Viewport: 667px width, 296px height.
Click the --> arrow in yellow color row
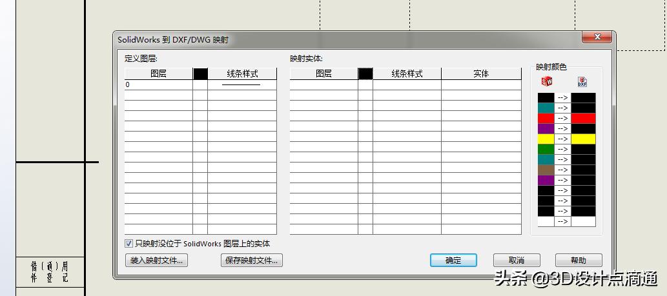562,139
